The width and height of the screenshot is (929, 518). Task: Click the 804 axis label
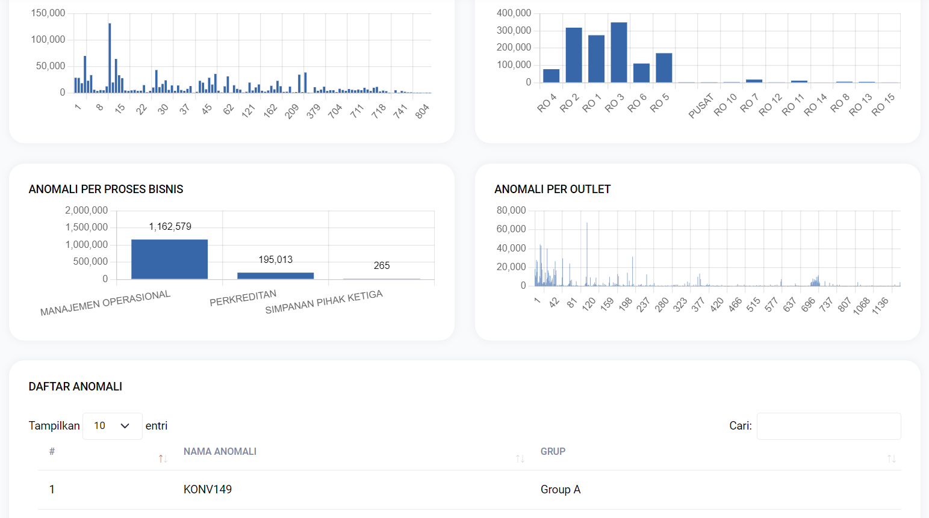coord(422,111)
